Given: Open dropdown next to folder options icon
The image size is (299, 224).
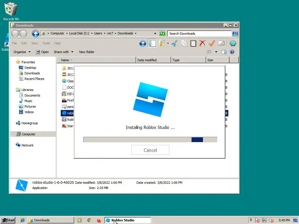Looking at the screenshot, I should (x=168, y=43).
